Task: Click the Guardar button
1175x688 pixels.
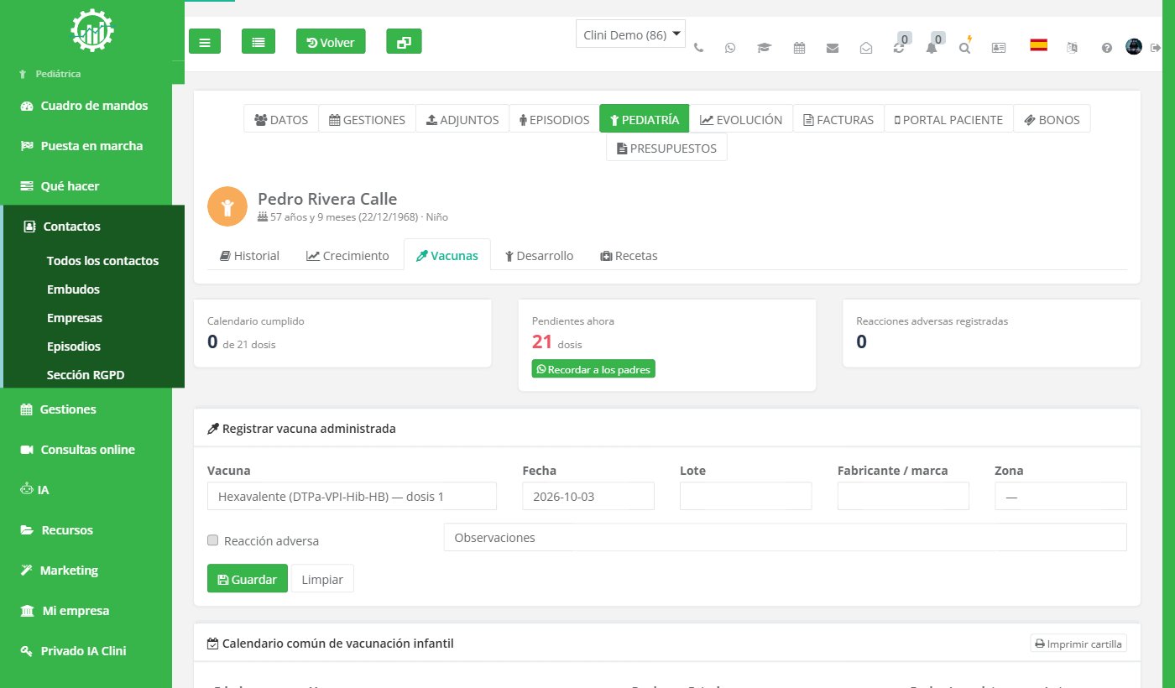Action: pyautogui.click(x=248, y=579)
